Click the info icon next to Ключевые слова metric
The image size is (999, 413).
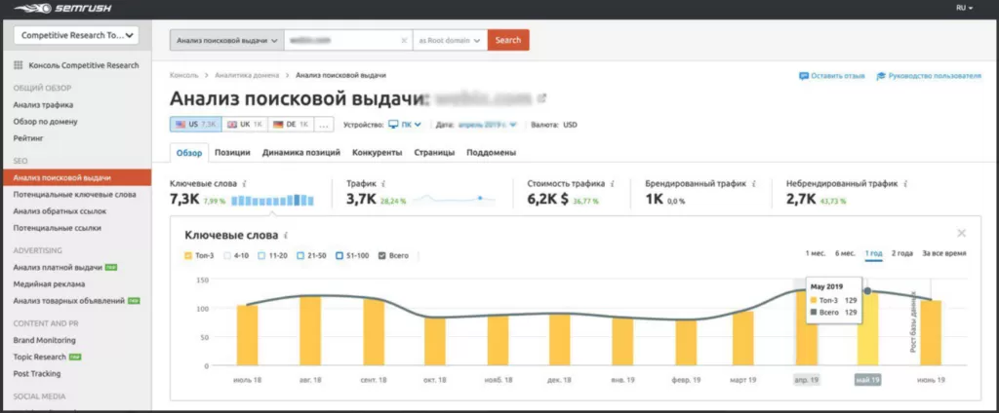click(x=245, y=183)
